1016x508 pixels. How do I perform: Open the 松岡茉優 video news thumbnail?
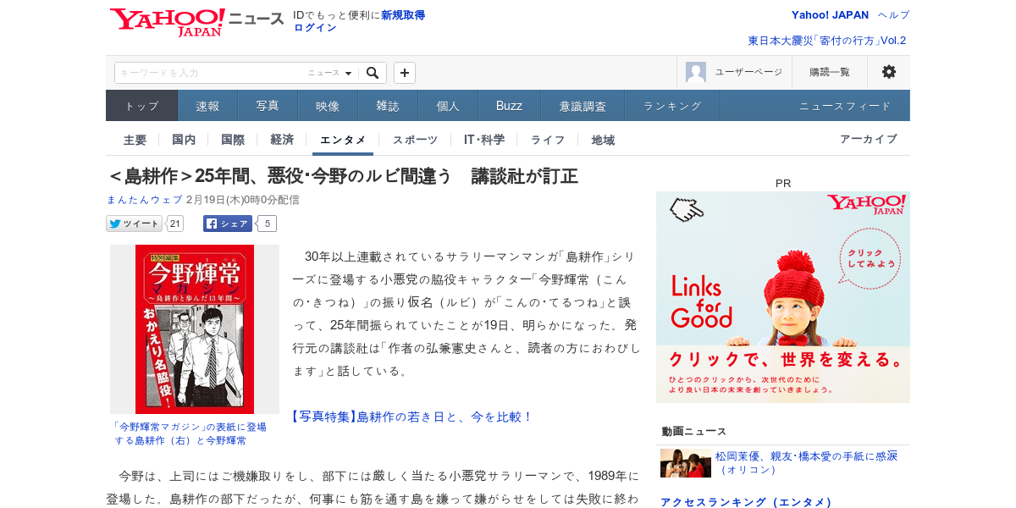[x=686, y=463]
